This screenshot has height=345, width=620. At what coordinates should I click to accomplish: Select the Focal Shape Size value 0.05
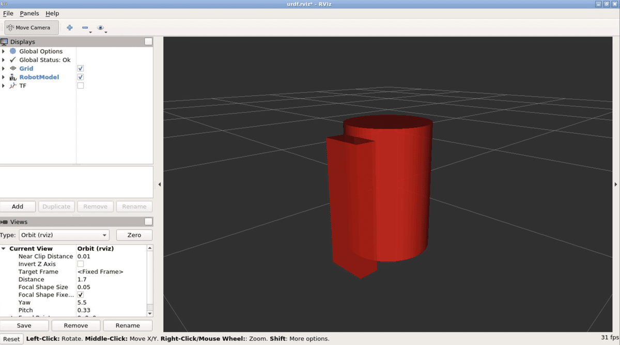pos(84,287)
